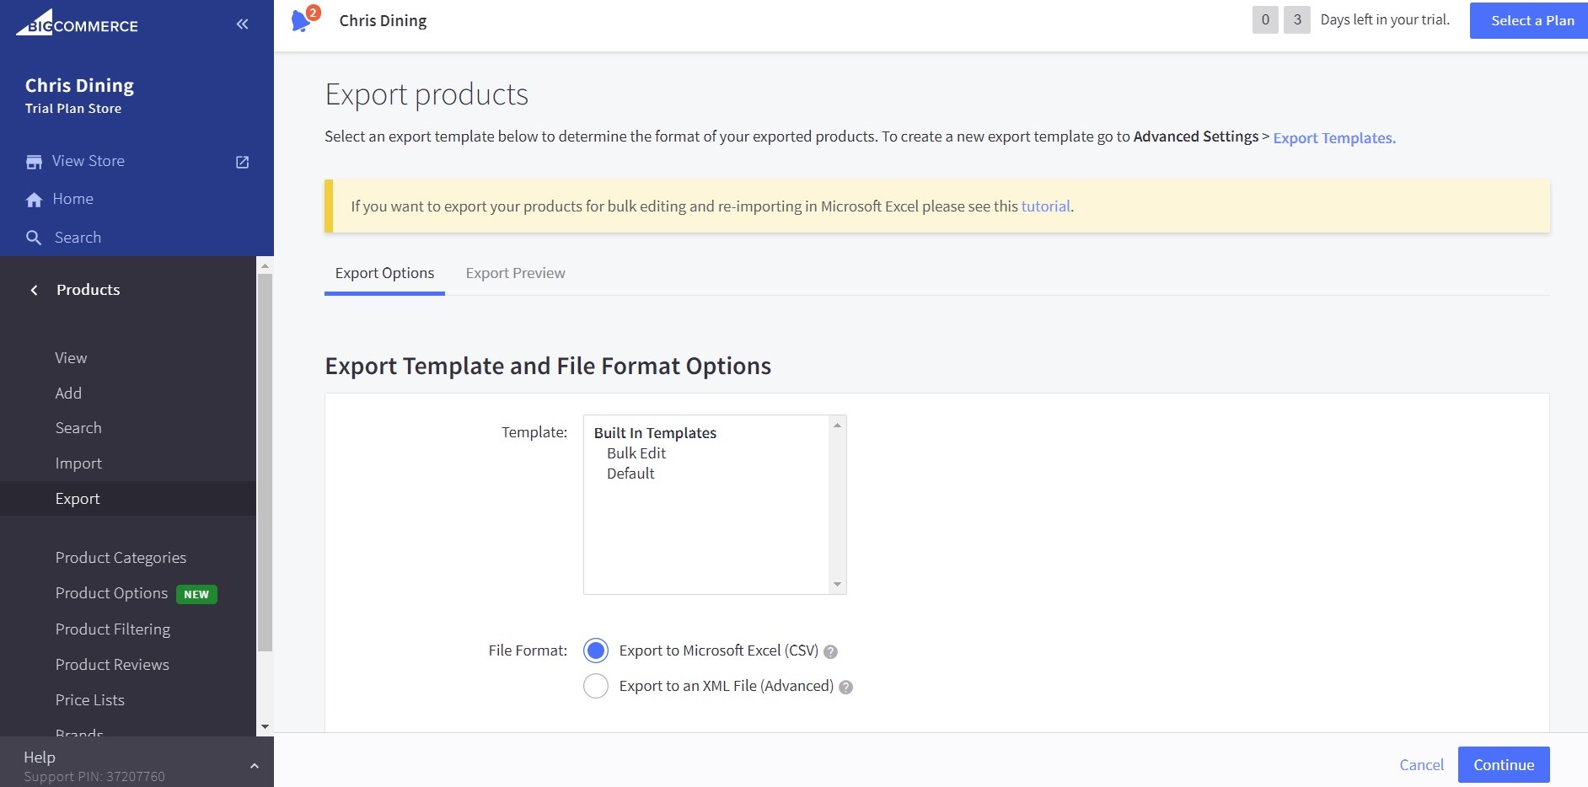1588x787 pixels.
Task: Switch to the Export Preview tab
Action: coord(515,273)
